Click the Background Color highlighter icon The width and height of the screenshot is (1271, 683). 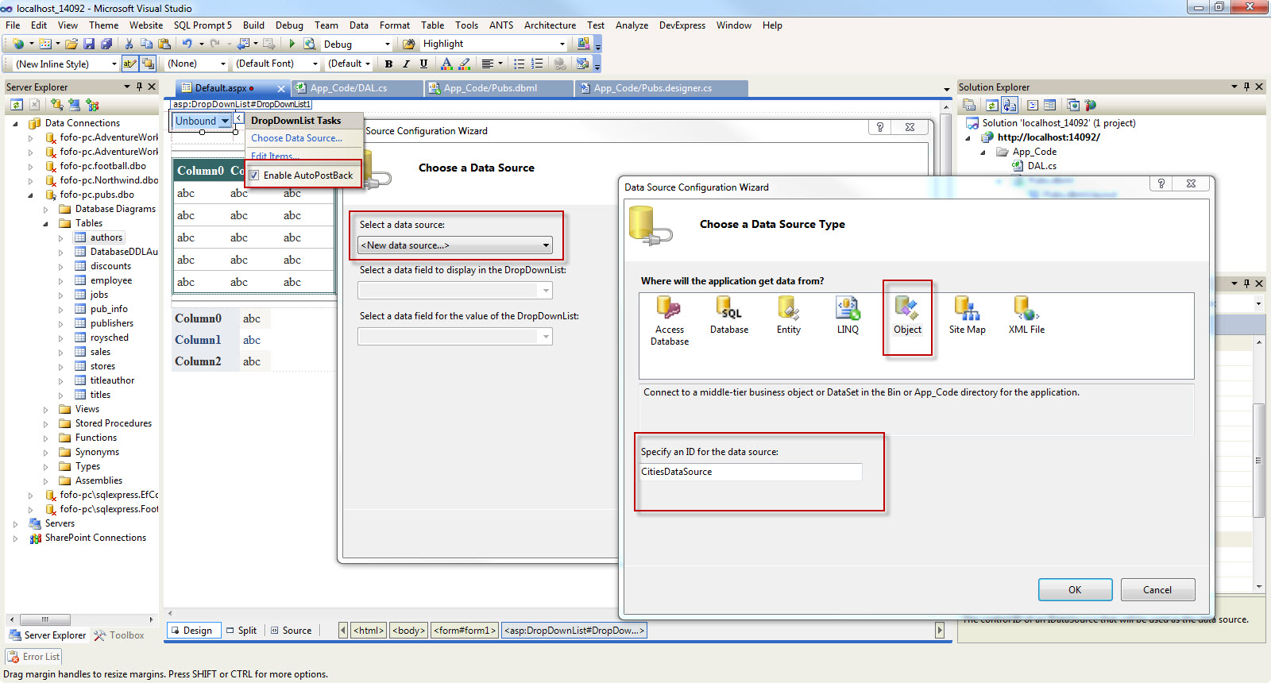[x=465, y=64]
